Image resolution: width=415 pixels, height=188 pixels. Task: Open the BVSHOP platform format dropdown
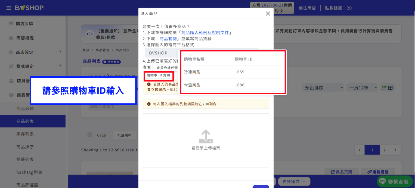(202, 53)
